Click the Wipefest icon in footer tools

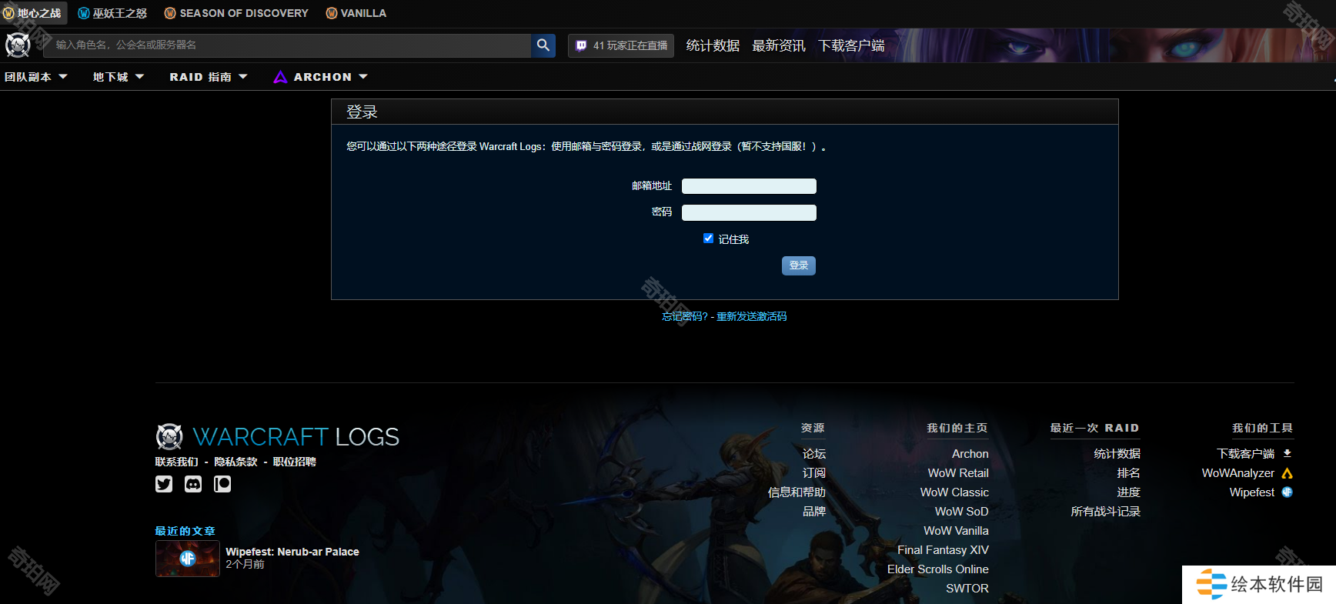[x=1287, y=492]
